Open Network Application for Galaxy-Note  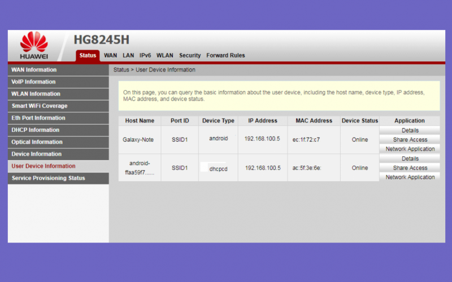tap(410, 149)
